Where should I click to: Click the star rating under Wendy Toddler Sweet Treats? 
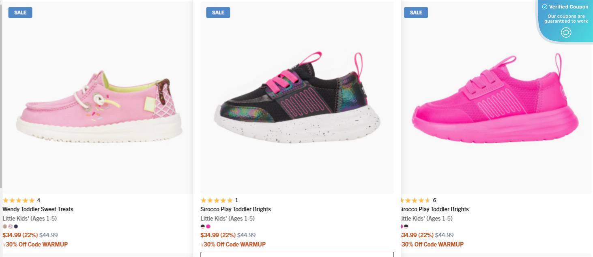click(x=19, y=200)
